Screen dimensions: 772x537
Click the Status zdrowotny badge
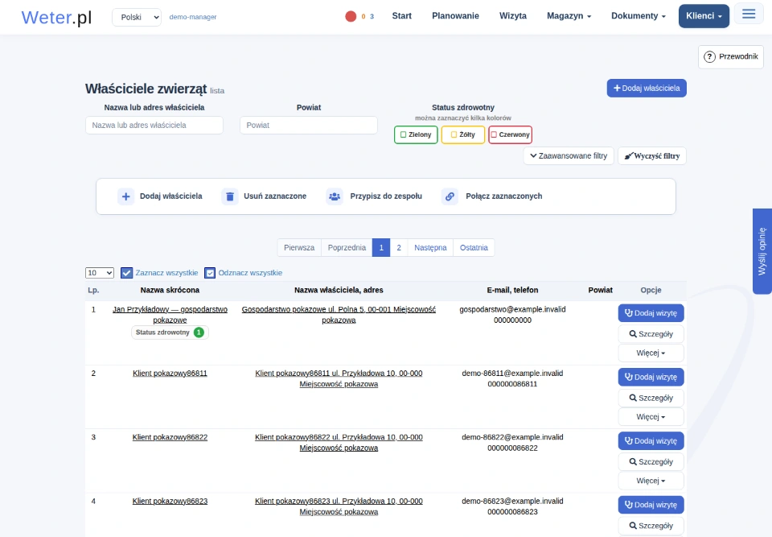pyautogui.click(x=170, y=333)
